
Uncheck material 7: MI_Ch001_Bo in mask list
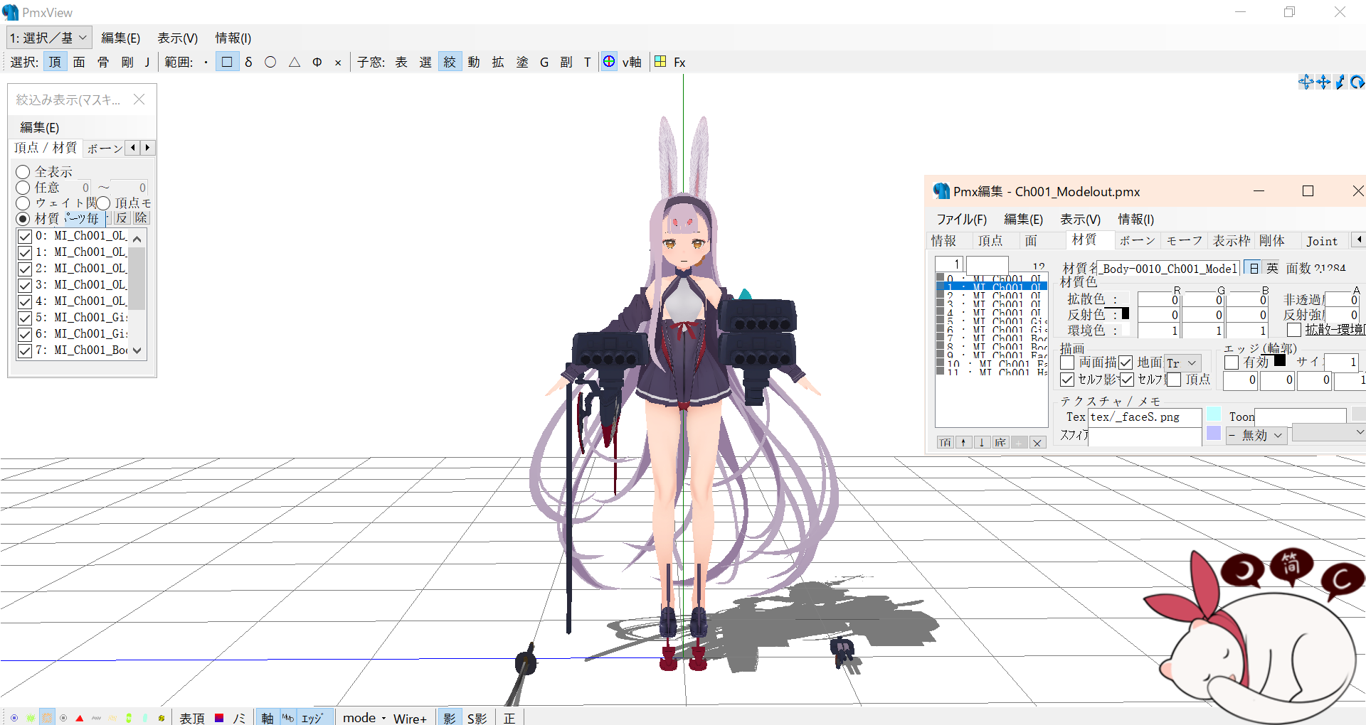tap(25, 350)
